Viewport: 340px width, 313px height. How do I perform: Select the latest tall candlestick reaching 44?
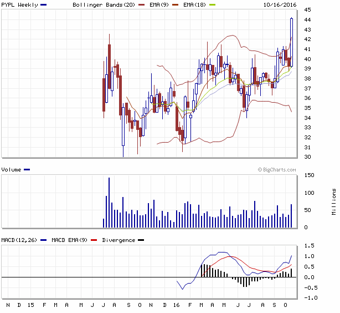[291, 42]
